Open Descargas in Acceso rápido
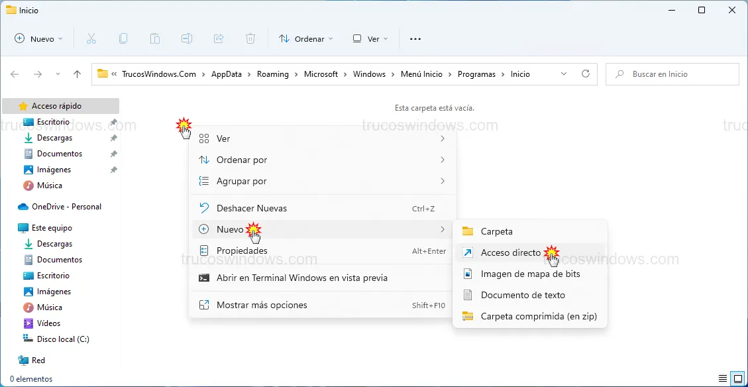Image resolution: width=748 pixels, height=387 pixels. click(54, 138)
